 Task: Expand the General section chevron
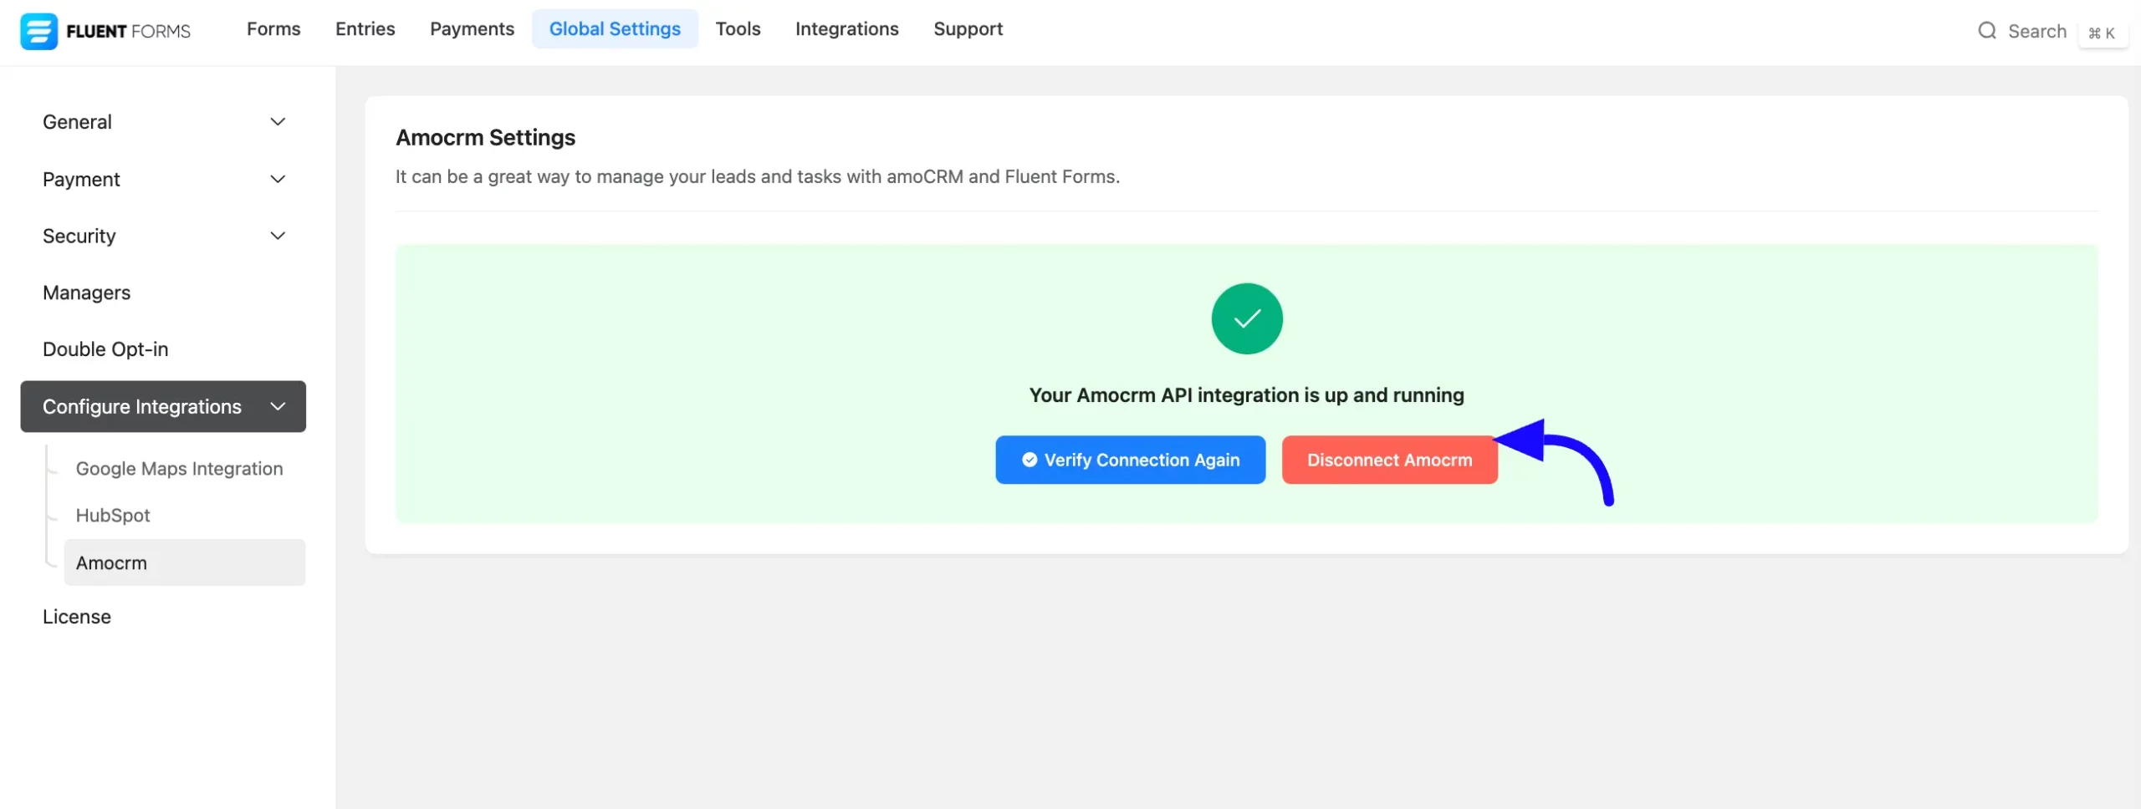tap(278, 122)
